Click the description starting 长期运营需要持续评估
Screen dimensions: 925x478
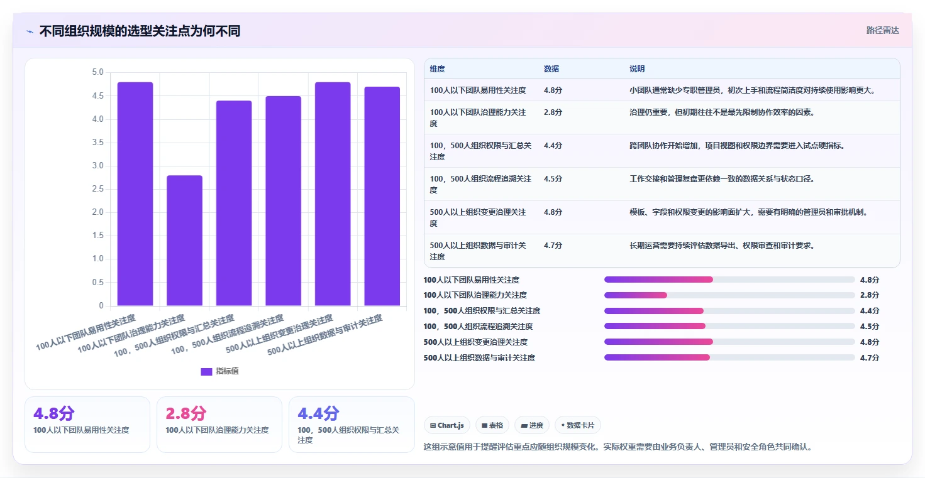[x=722, y=246]
